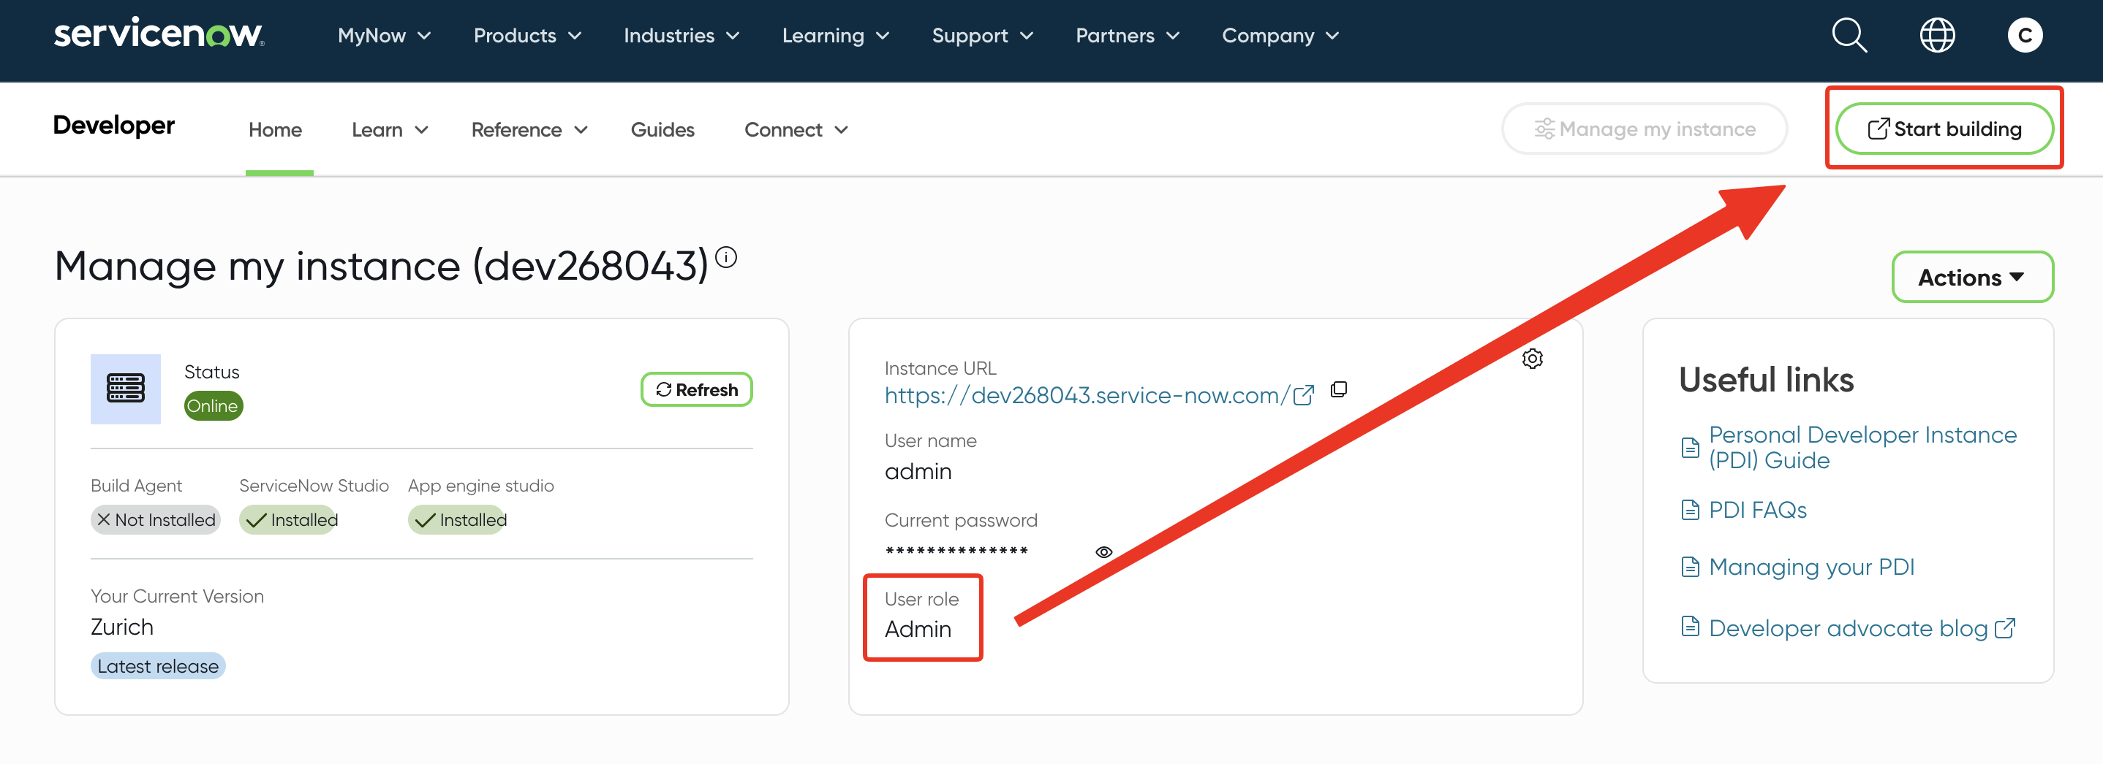Viewport: 2103px width, 764px height.
Task: Click the Start building button
Action: point(1944,129)
